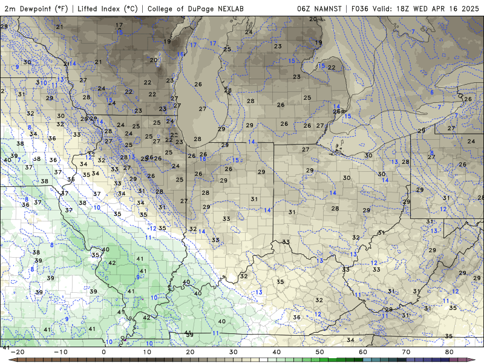Click the "10" color scale tick label
The height and width of the screenshot is (363, 484).
147,352
